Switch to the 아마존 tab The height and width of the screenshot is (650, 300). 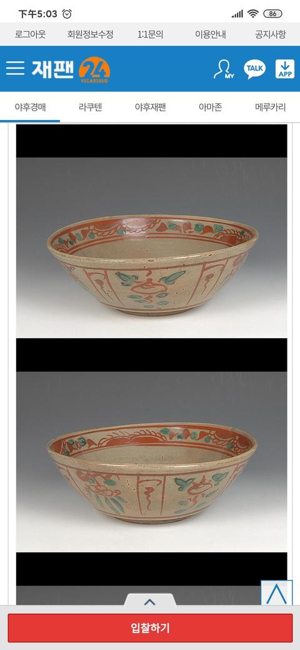(x=210, y=107)
